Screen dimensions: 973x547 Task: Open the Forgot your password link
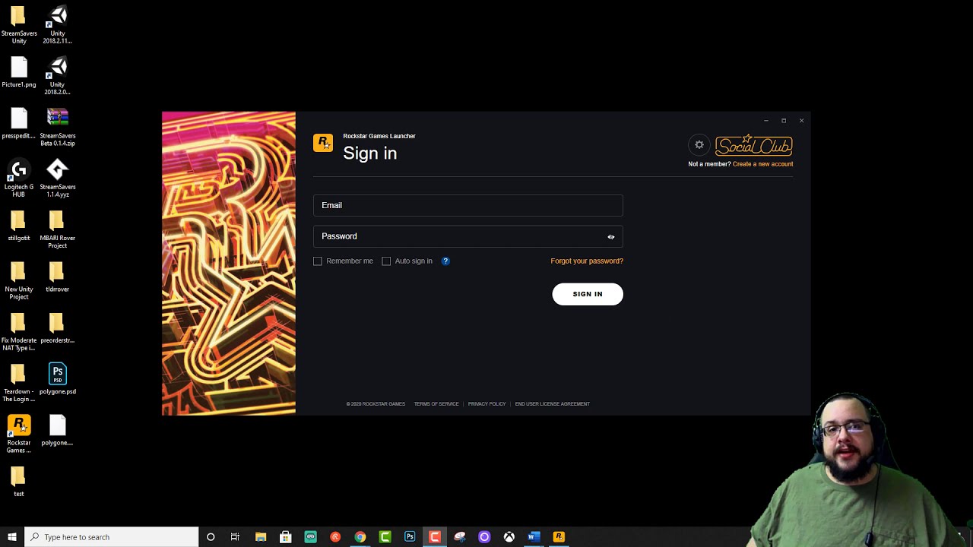(x=587, y=261)
